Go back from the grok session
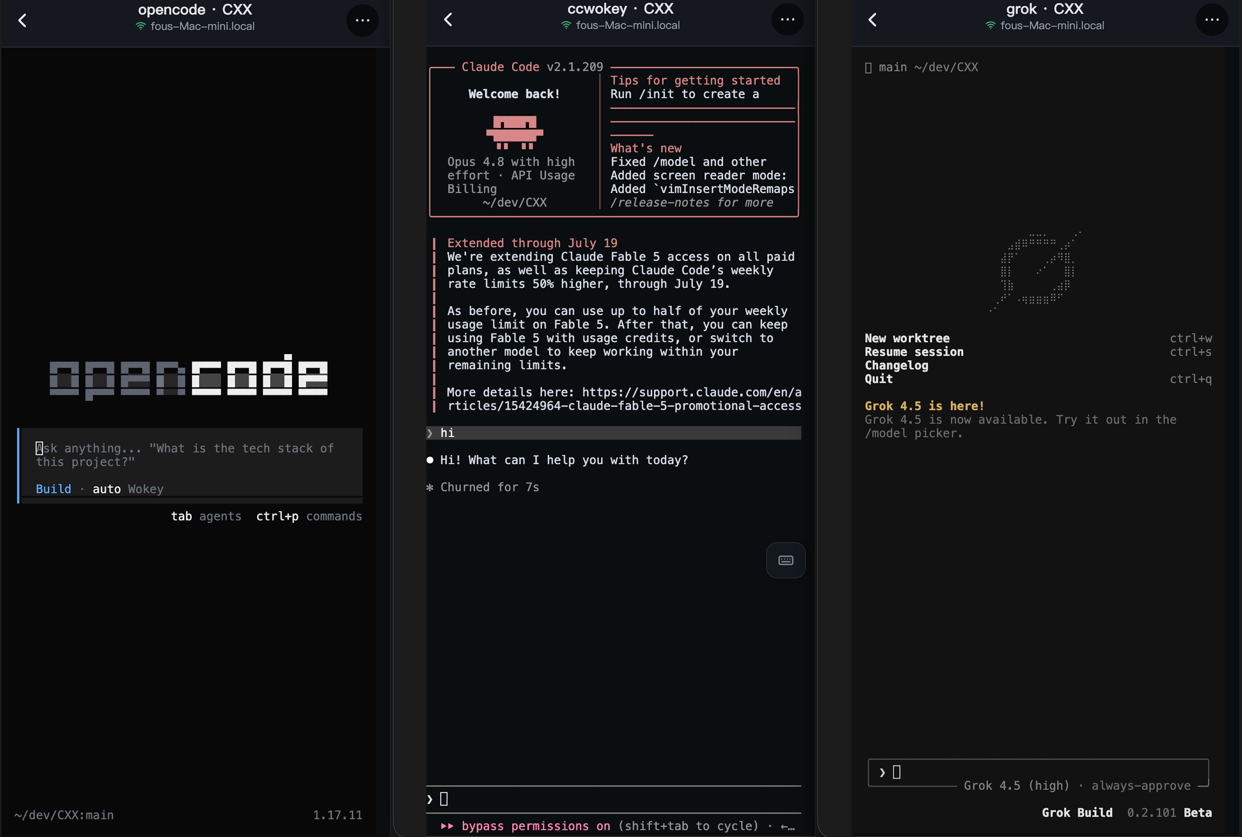Viewport: 1242px width, 837px height. pyautogui.click(x=872, y=20)
